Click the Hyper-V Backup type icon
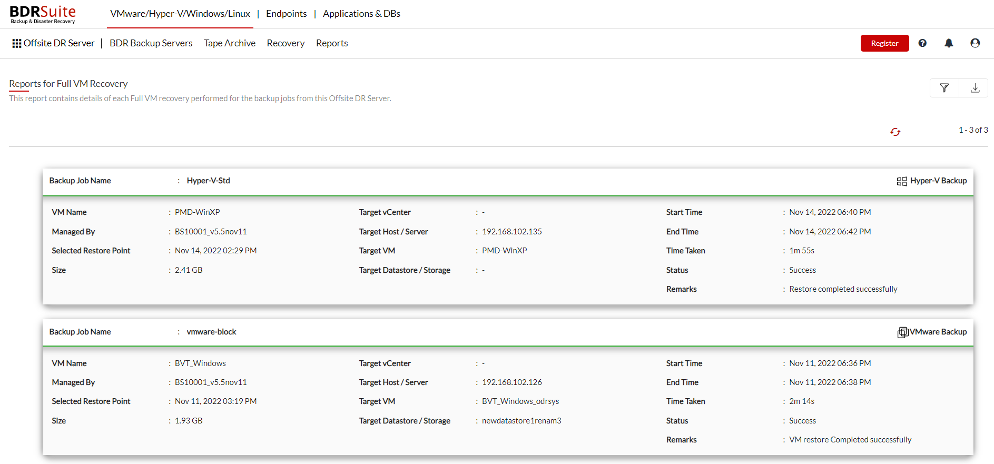Screen dimensions: 994x464 pos(902,181)
